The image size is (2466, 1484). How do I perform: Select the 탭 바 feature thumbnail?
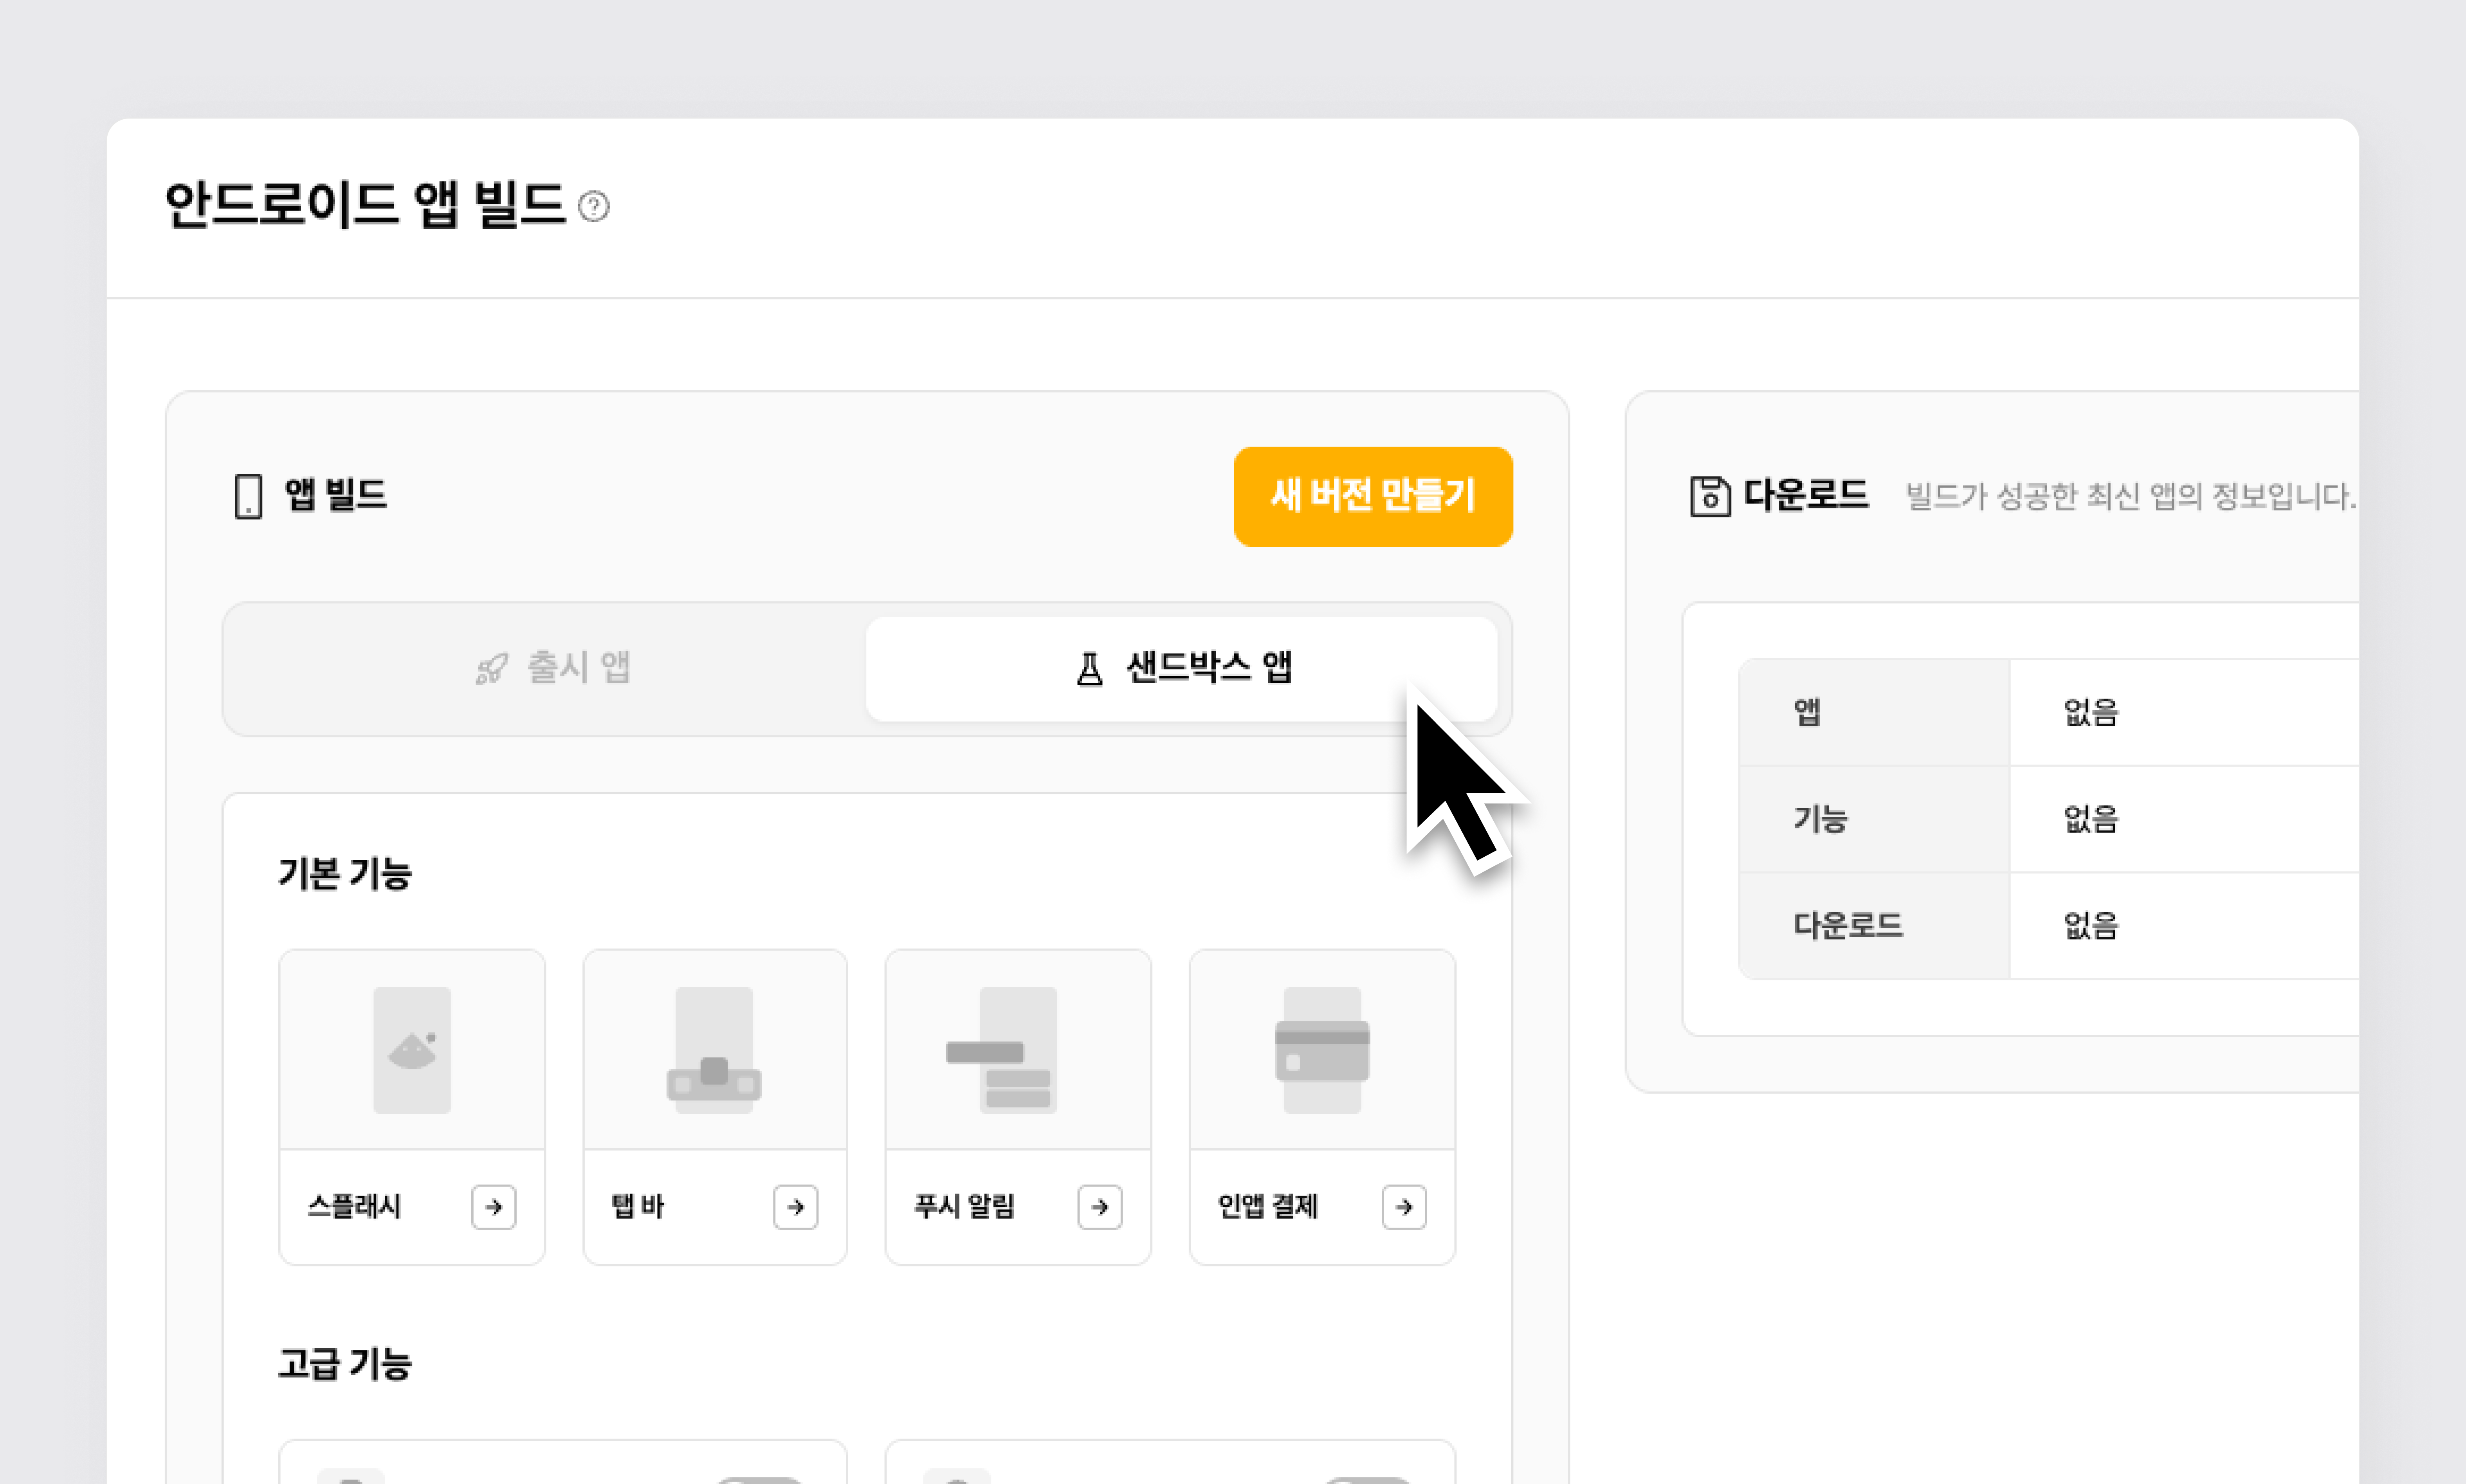[714, 1050]
